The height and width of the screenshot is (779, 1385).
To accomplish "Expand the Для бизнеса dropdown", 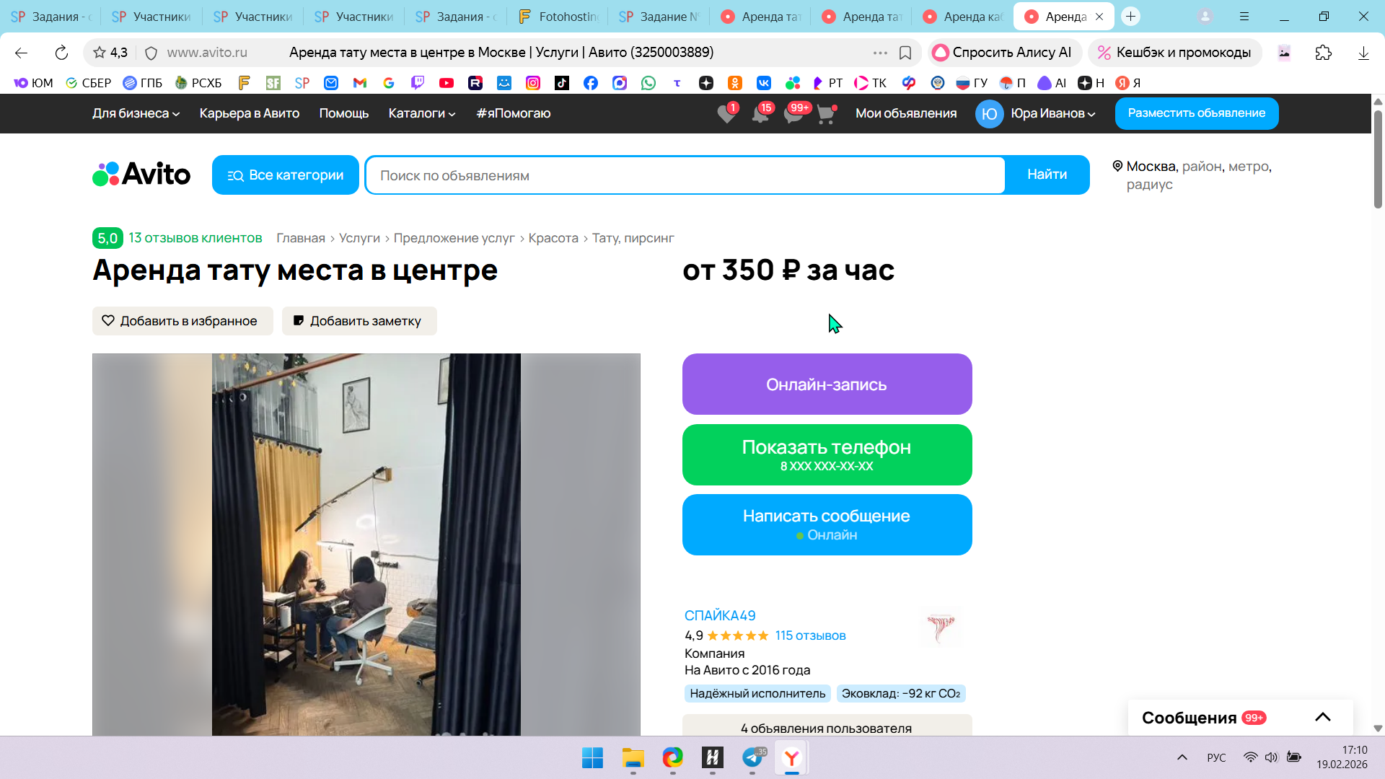I will point(136,113).
